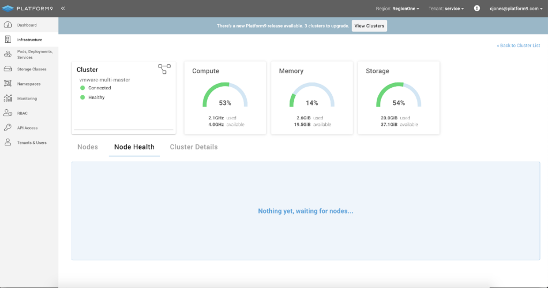Open the Namespaces icon
The width and height of the screenshot is (548, 288).
[7, 84]
